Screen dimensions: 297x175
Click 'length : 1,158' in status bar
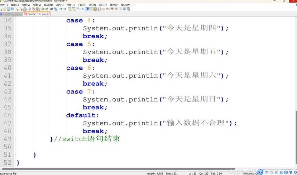(x=155, y=173)
